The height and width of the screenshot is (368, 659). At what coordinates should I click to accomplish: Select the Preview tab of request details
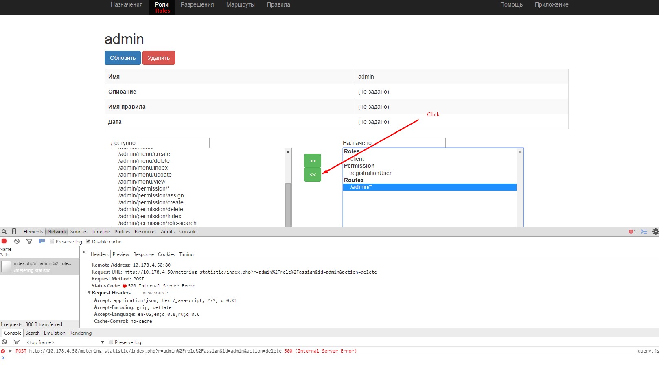(121, 254)
